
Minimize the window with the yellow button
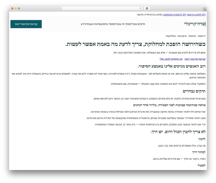16,8
